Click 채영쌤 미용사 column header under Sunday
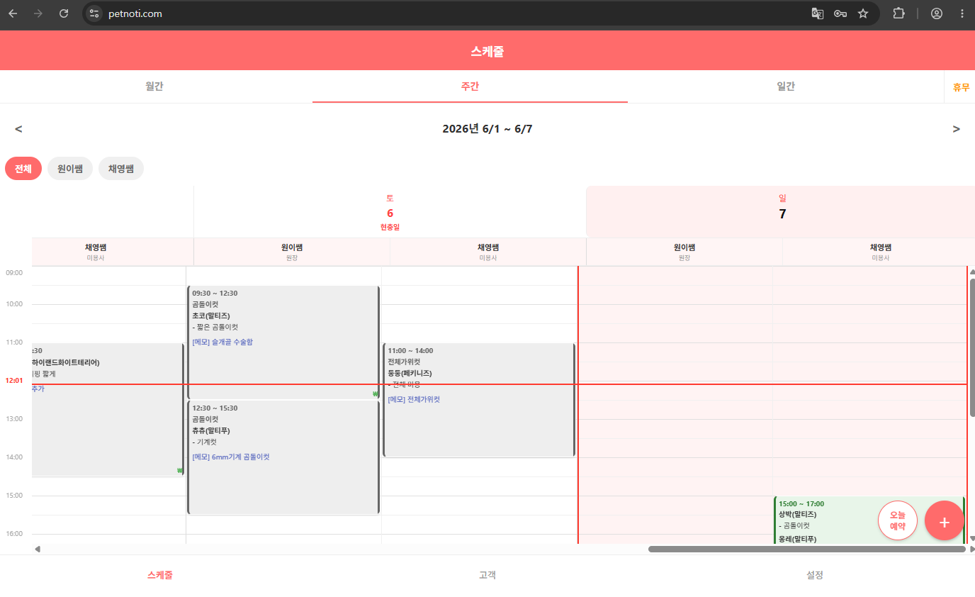The image size is (975, 597). tap(880, 252)
